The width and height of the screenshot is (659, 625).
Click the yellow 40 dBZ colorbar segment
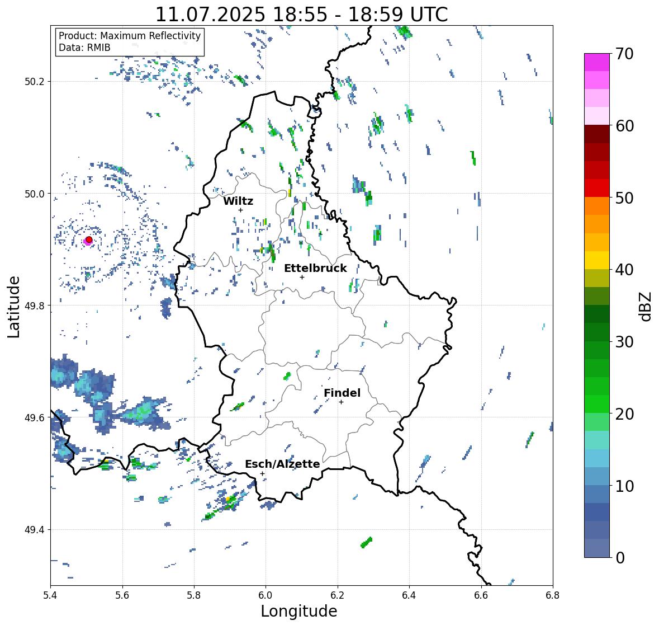597,260
